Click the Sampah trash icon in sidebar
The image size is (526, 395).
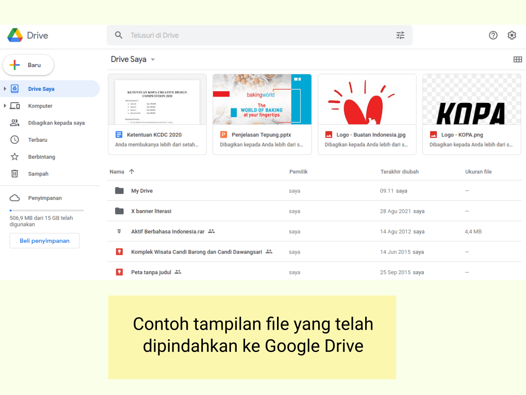coord(14,173)
